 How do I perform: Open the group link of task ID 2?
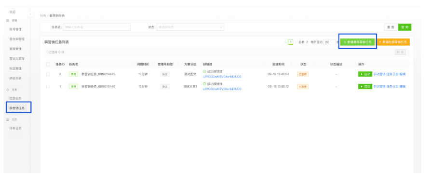click(222, 77)
